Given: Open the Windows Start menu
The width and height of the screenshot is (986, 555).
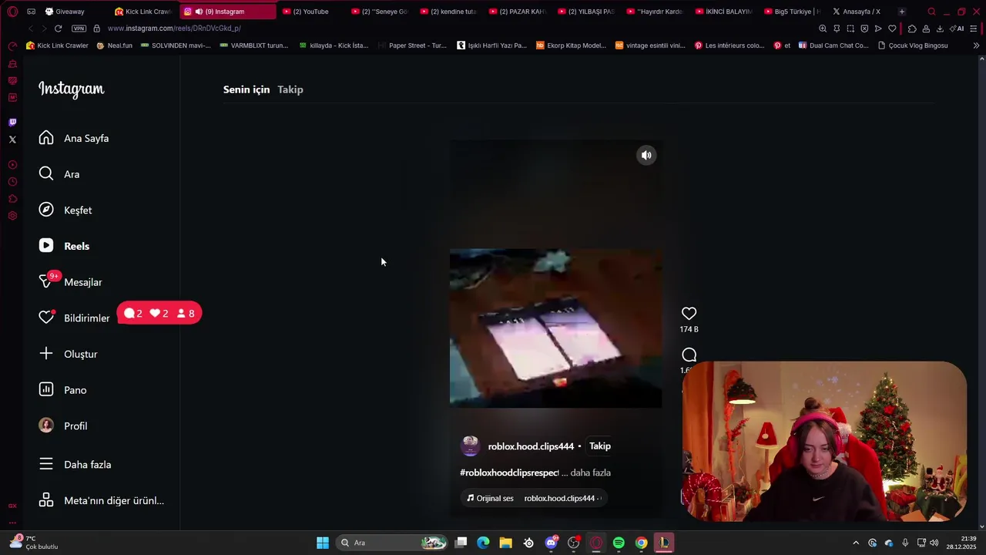Looking at the screenshot, I should click(323, 543).
